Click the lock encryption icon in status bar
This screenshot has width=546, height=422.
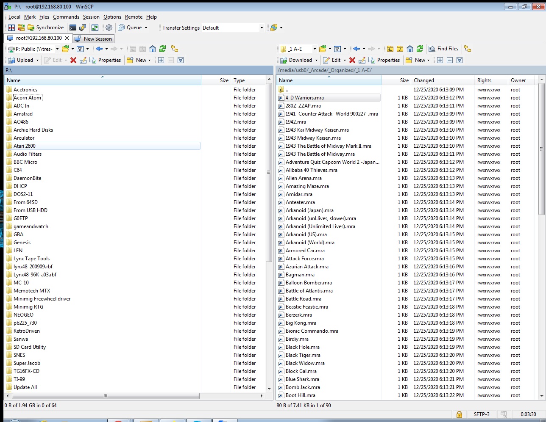coord(459,414)
